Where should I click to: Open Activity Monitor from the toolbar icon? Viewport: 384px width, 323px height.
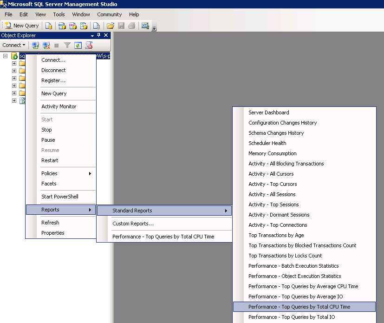[x=145, y=26]
